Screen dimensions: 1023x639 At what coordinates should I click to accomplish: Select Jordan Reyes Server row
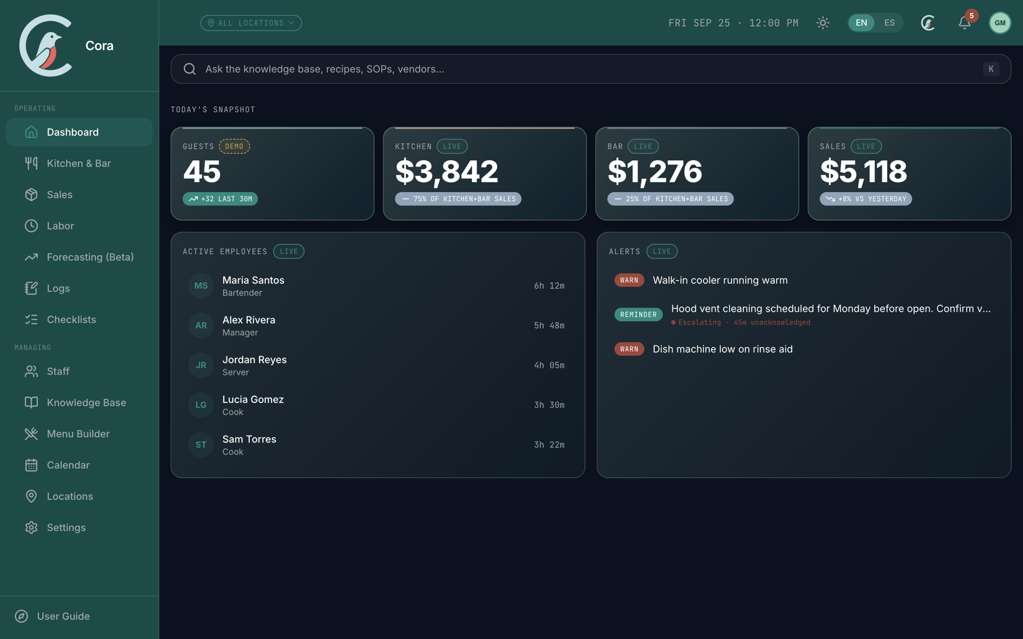point(377,365)
